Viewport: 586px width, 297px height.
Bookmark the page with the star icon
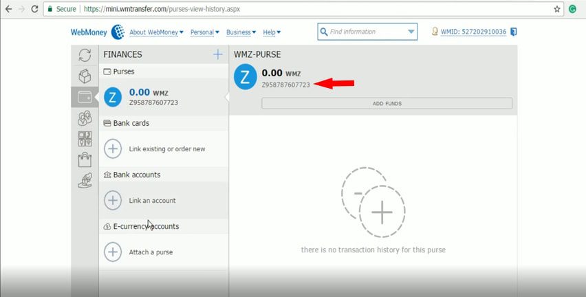coord(557,9)
